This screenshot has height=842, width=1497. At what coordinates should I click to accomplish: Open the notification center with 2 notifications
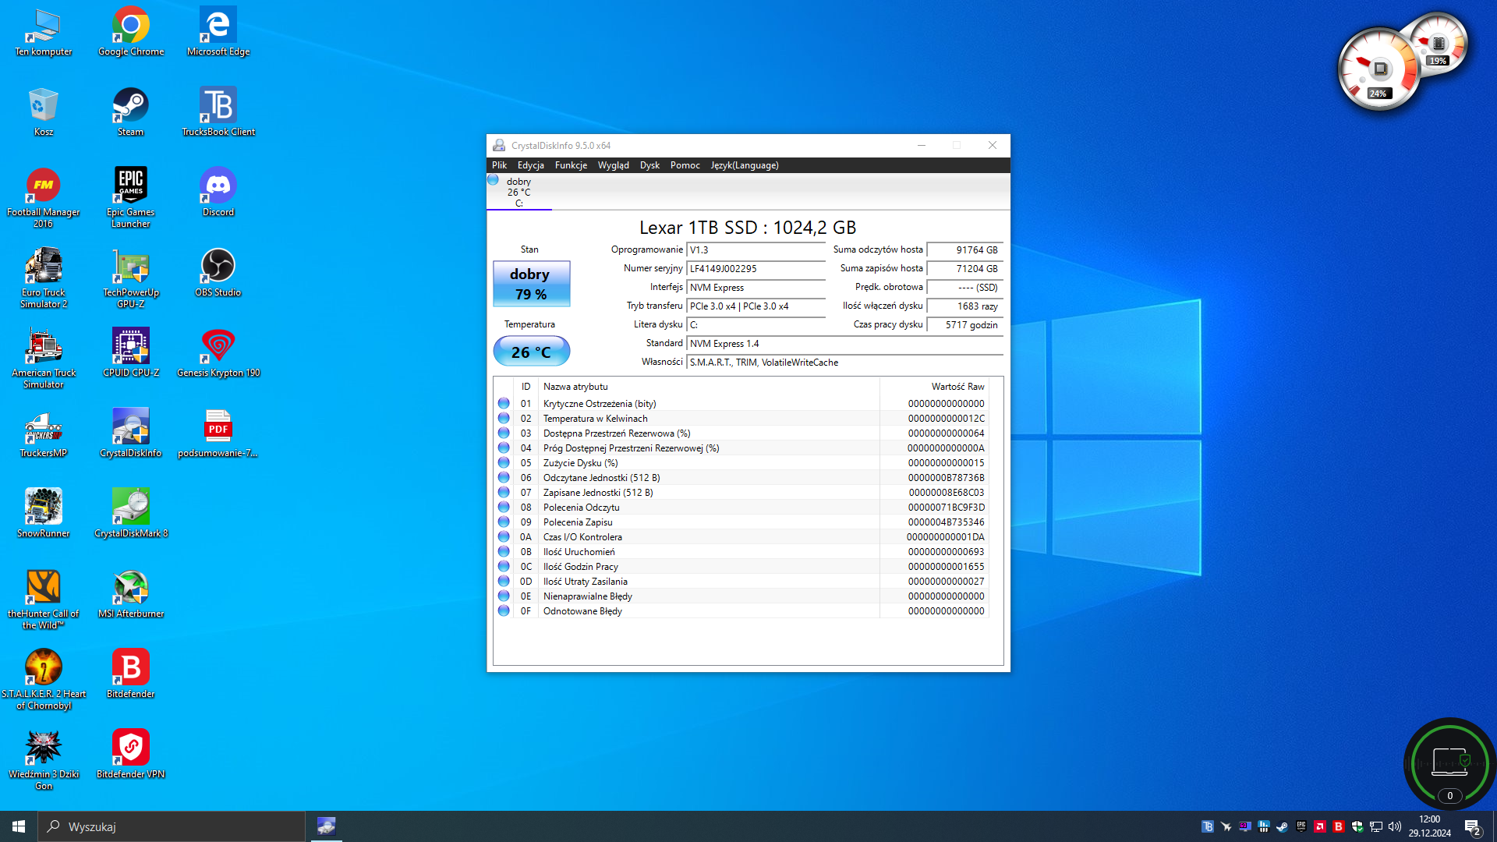click(x=1473, y=827)
